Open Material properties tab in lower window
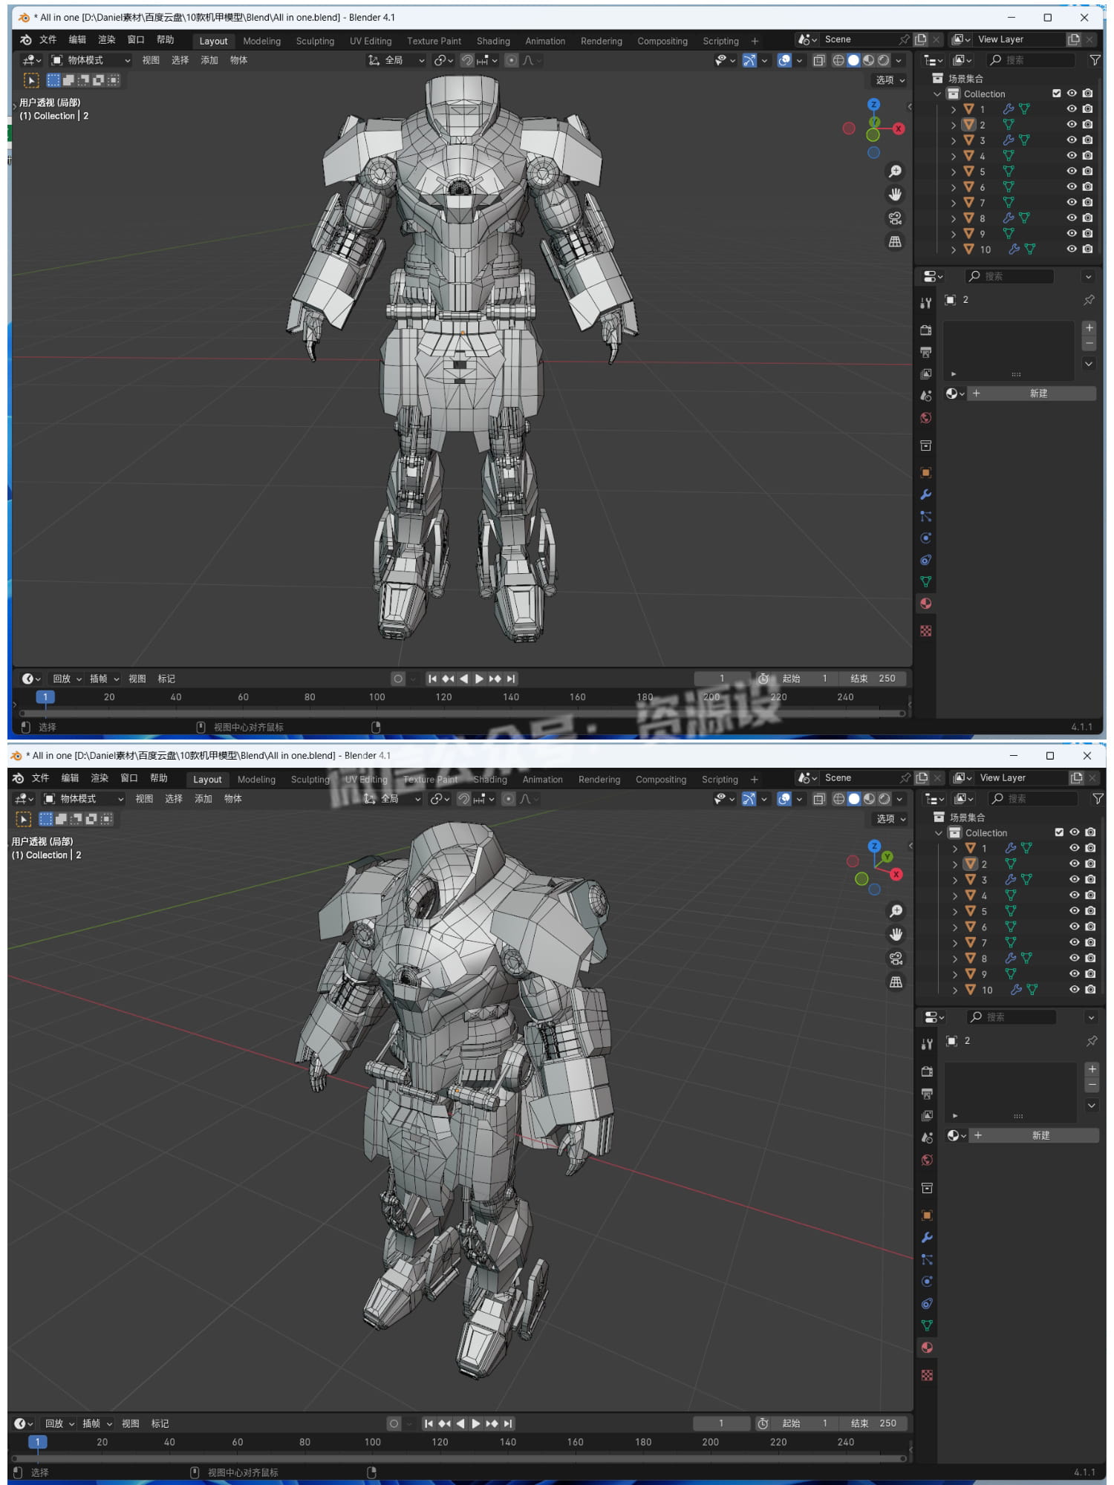The image size is (1114, 1485). point(927,1348)
